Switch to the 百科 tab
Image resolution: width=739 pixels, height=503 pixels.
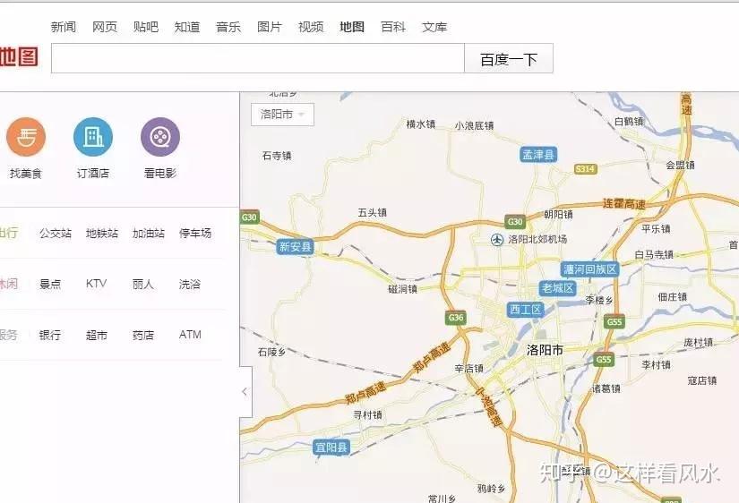click(x=393, y=27)
